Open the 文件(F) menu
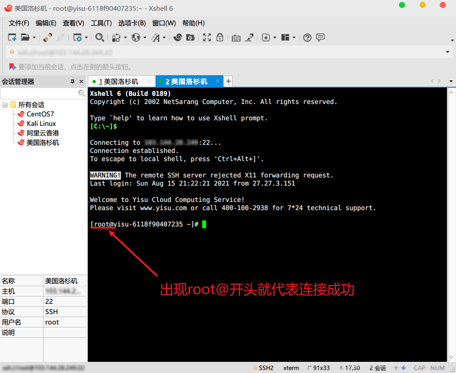 click(19, 23)
